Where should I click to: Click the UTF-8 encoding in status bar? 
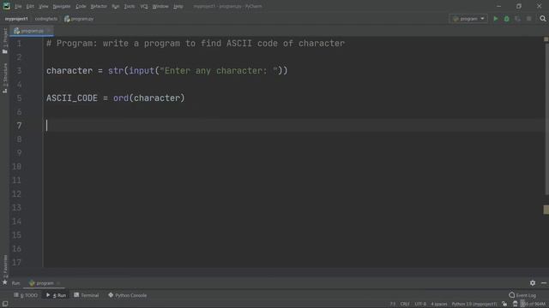420,305
